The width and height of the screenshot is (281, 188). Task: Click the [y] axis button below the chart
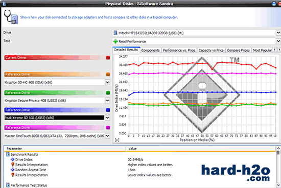point(117,140)
